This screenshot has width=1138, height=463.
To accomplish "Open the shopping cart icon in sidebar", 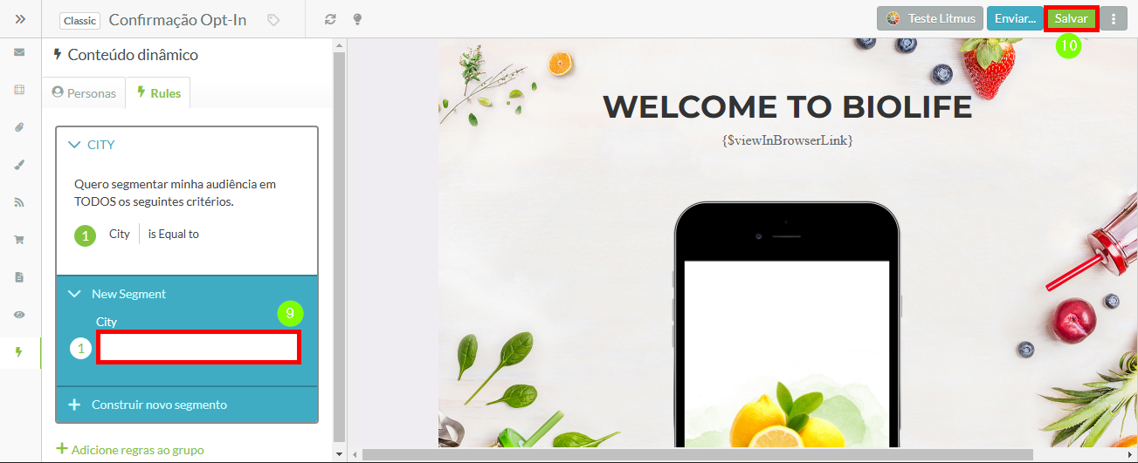I will 19,239.
